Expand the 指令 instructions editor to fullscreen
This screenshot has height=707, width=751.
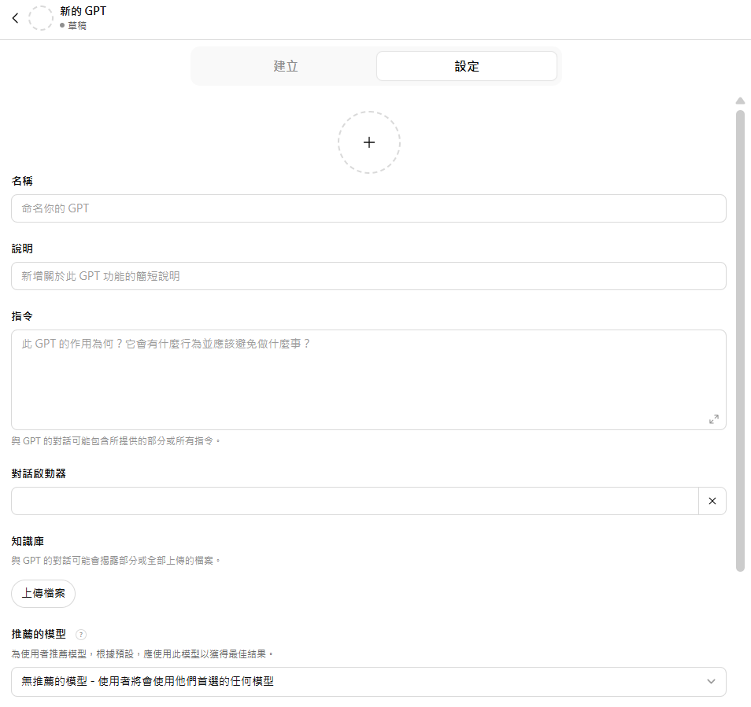pos(714,419)
